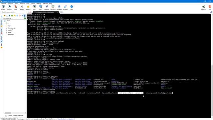Toggle Follow terminal folder checkbox
213x120 pixels.
6,116
